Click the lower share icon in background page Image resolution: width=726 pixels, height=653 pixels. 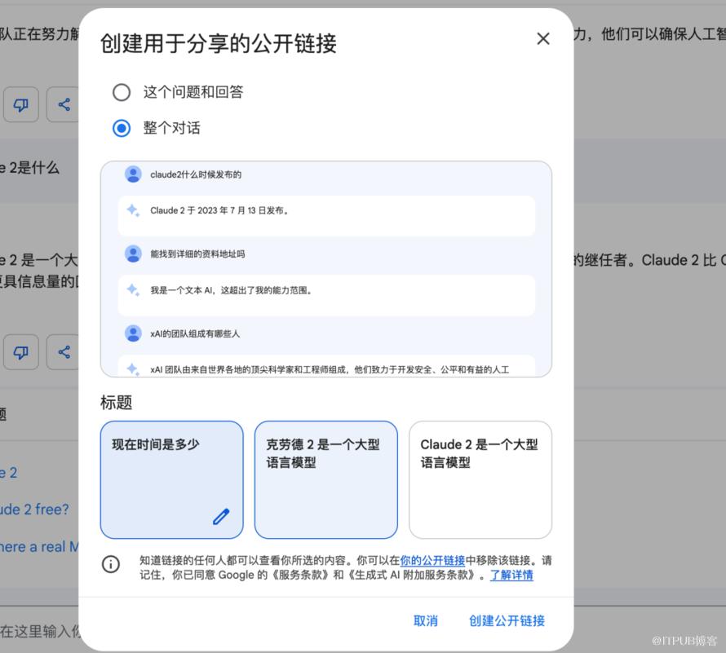[64, 352]
